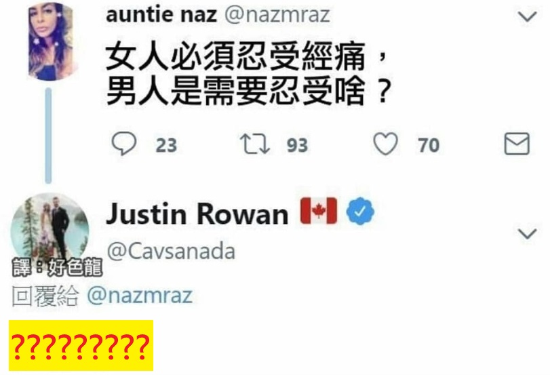Send tweet via direct message envelope icon
Viewport: 550px width, 375px height.
pos(517,144)
